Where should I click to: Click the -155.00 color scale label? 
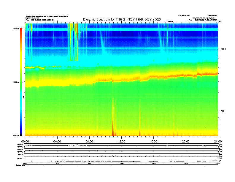[17, 135]
